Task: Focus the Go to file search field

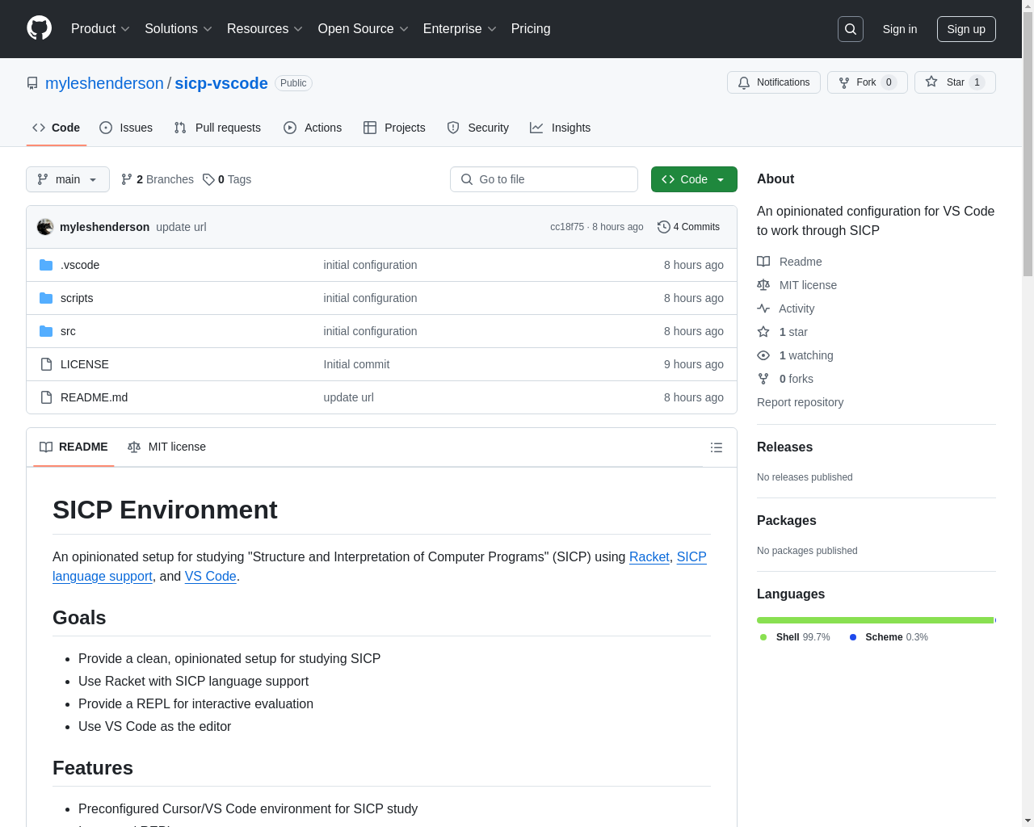Action: pyautogui.click(x=544, y=179)
